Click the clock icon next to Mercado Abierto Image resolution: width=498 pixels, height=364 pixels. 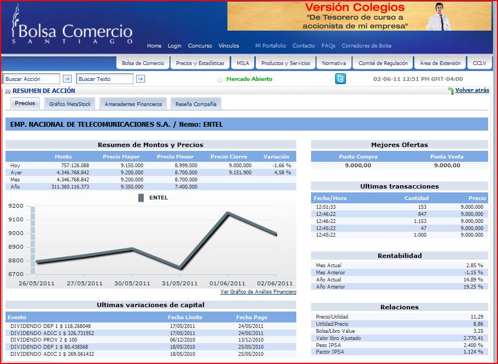[x=220, y=79]
